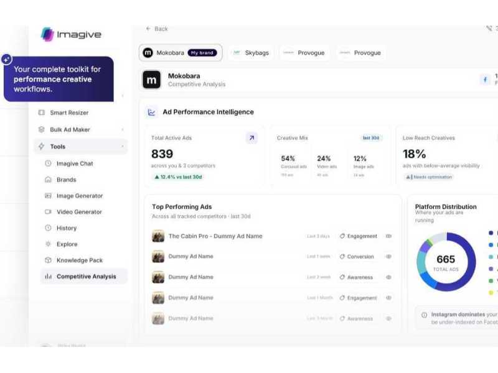Toggle the eye icon in the Last 2 week Awareness row
Screen dimensions: 498x373
coord(388,277)
